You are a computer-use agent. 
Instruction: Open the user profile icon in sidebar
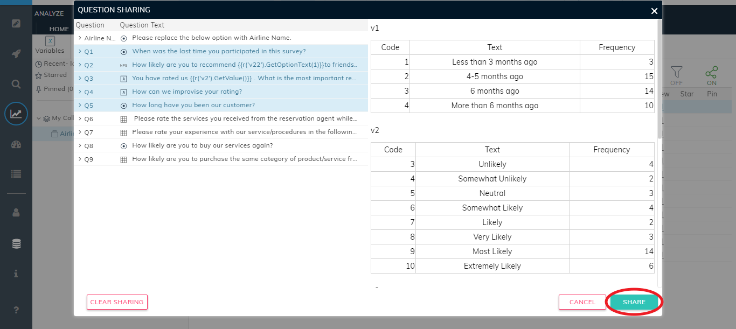click(16, 213)
